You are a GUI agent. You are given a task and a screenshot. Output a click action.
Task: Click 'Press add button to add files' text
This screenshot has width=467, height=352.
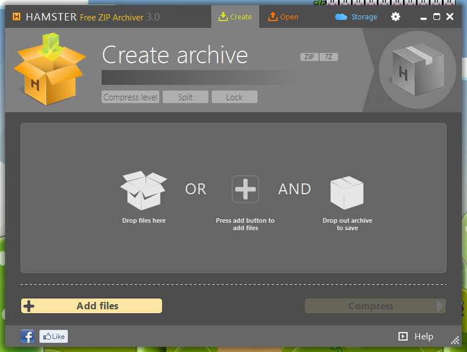click(x=245, y=224)
